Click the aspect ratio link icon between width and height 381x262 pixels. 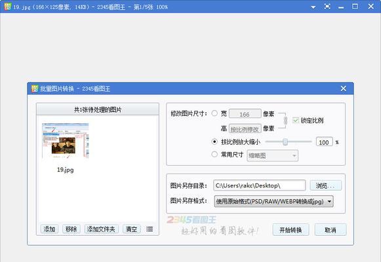click(285, 121)
